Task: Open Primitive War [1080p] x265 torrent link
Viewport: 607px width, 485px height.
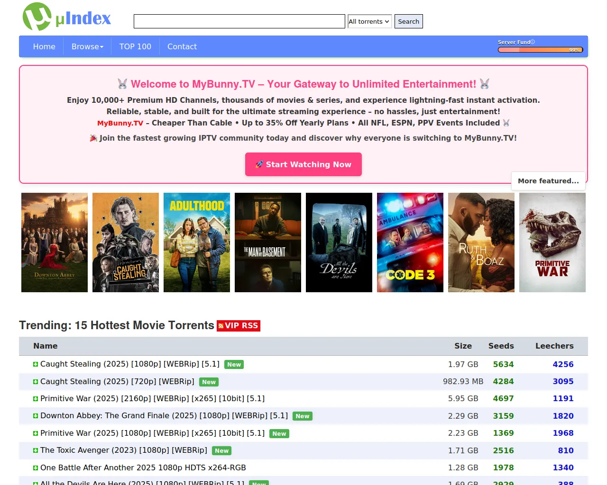Action: [x=153, y=433]
